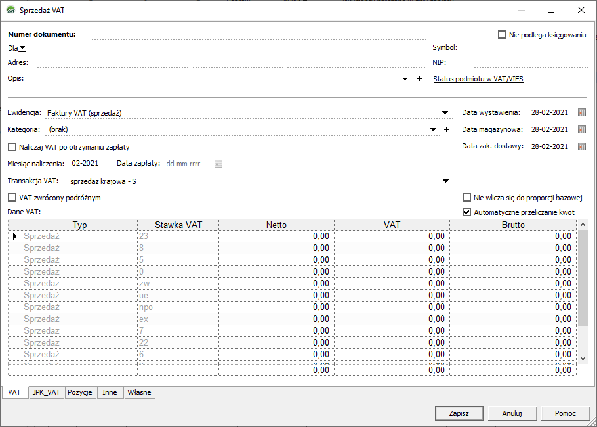
Task: Open the Własne tab
Action: point(139,392)
